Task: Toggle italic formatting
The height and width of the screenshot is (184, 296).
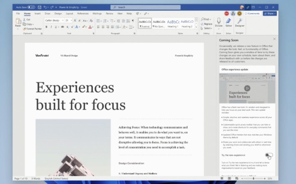Action: pos(51,27)
